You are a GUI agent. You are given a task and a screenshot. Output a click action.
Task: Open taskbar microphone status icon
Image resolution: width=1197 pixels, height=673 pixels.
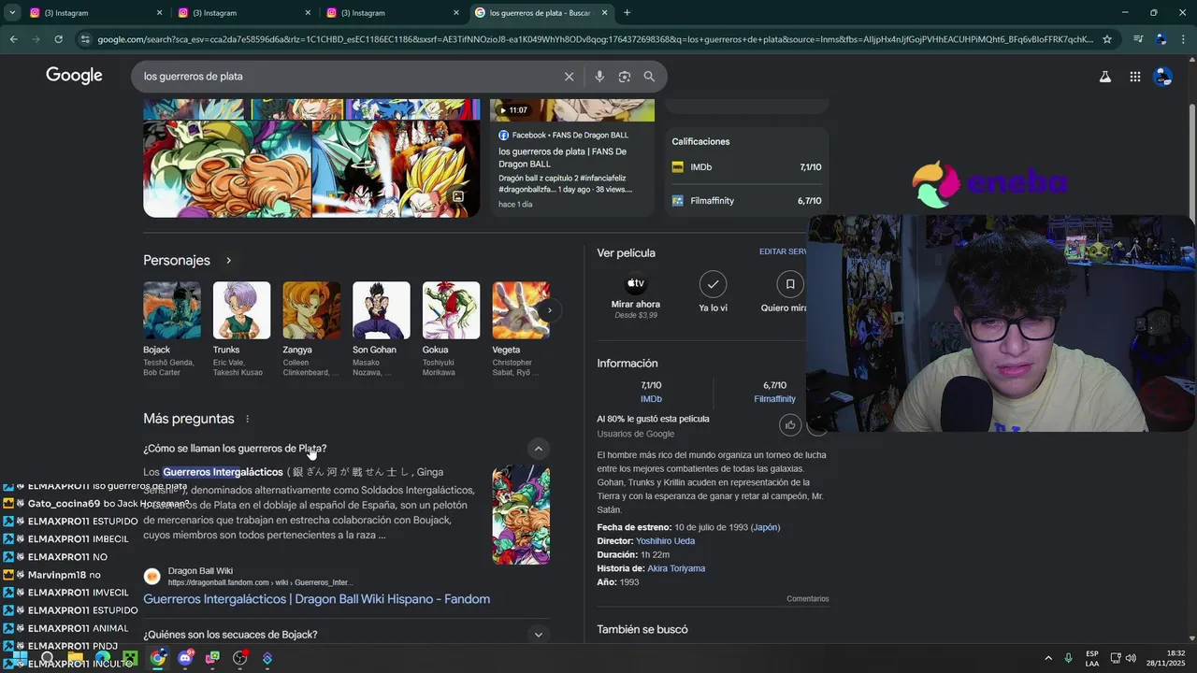1068,658
